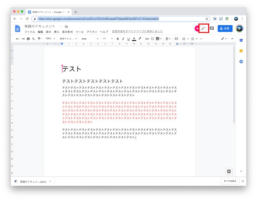Image resolution: width=257 pixels, height=200 pixels.
Task: Print the document with printer icon
Action: coord(28,39)
